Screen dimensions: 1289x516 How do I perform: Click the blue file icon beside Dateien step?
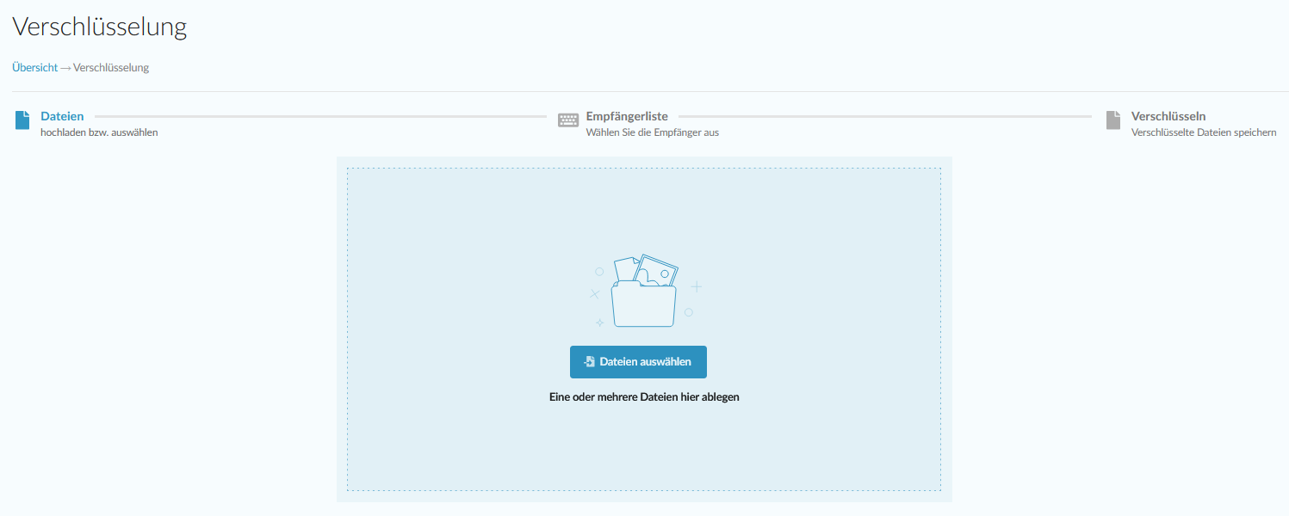tap(22, 120)
